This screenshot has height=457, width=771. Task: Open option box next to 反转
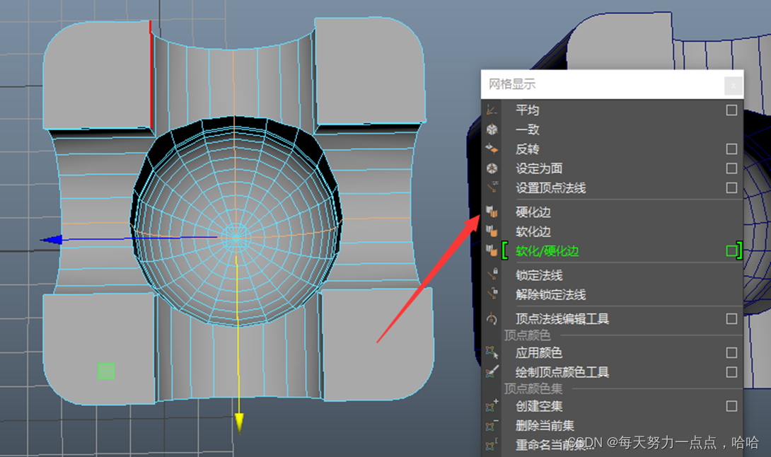731,149
